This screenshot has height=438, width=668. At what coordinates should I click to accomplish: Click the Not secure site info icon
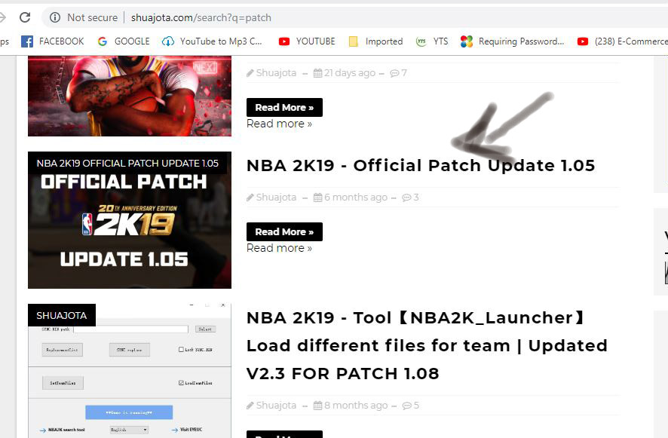click(x=55, y=17)
